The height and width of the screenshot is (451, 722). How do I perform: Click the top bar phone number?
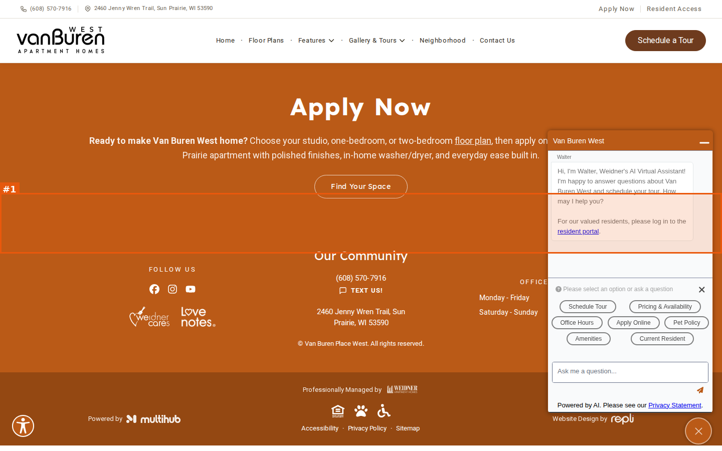pyautogui.click(x=51, y=9)
